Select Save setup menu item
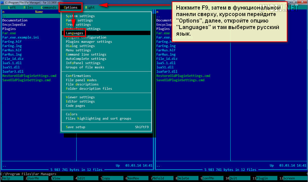 tap(75, 127)
